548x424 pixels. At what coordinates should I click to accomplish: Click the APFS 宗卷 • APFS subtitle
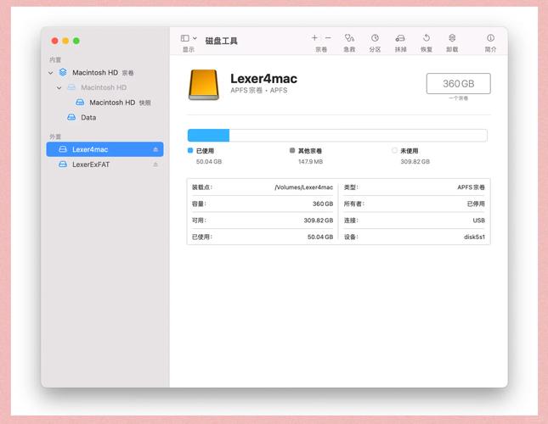(x=258, y=90)
